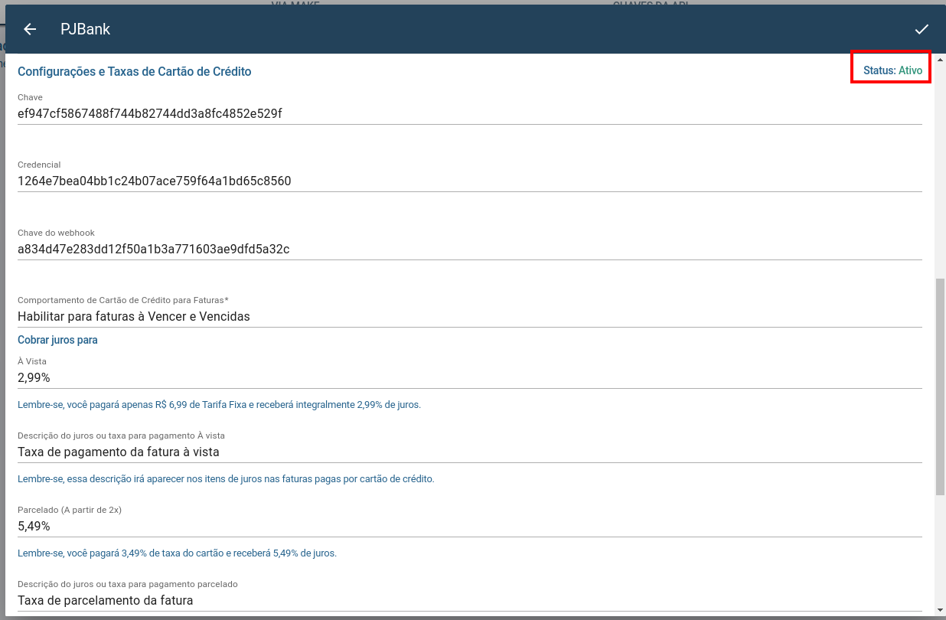Edit the Parcelado interest percentage field
The height and width of the screenshot is (620, 946).
tap(469, 526)
